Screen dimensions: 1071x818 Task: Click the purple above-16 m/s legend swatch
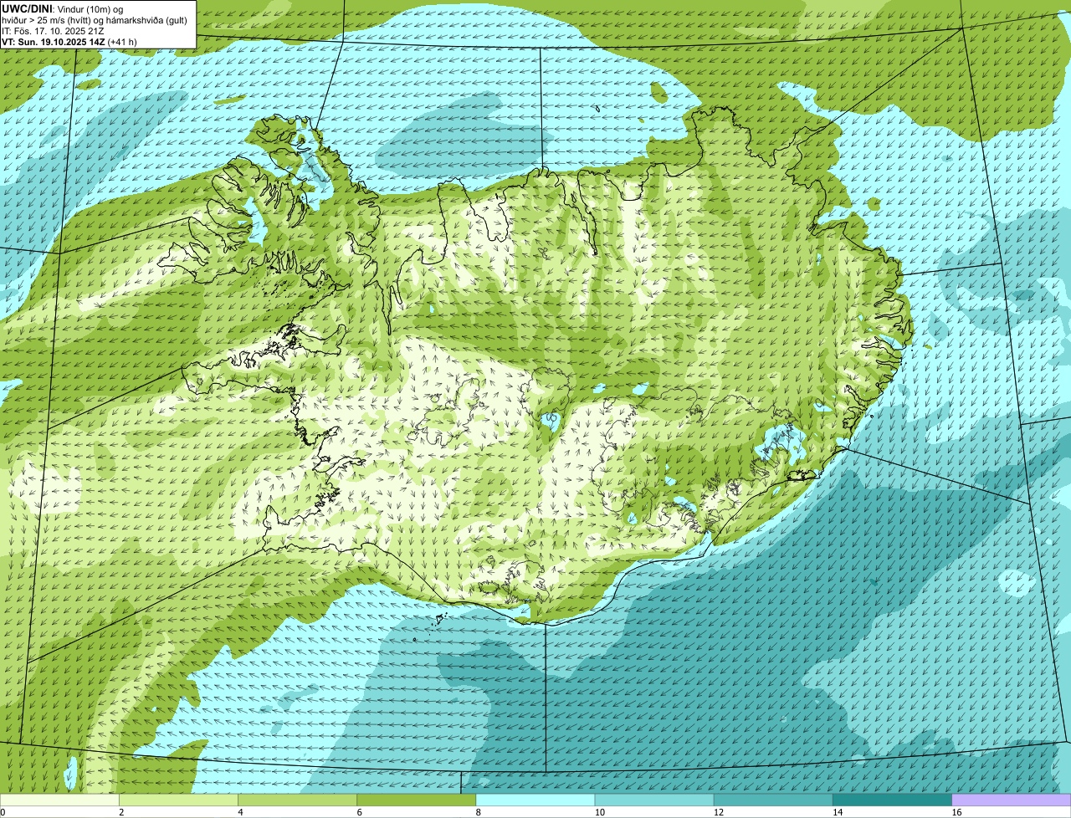[x=1012, y=800]
